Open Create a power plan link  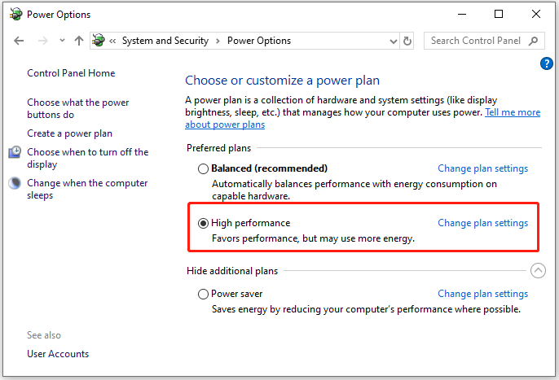tap(69, 133)
